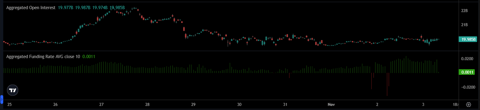480x110 pixels.
Task: Click the deepest red negative funding bar
Action: pyautogui.click(x=387, y=84)
